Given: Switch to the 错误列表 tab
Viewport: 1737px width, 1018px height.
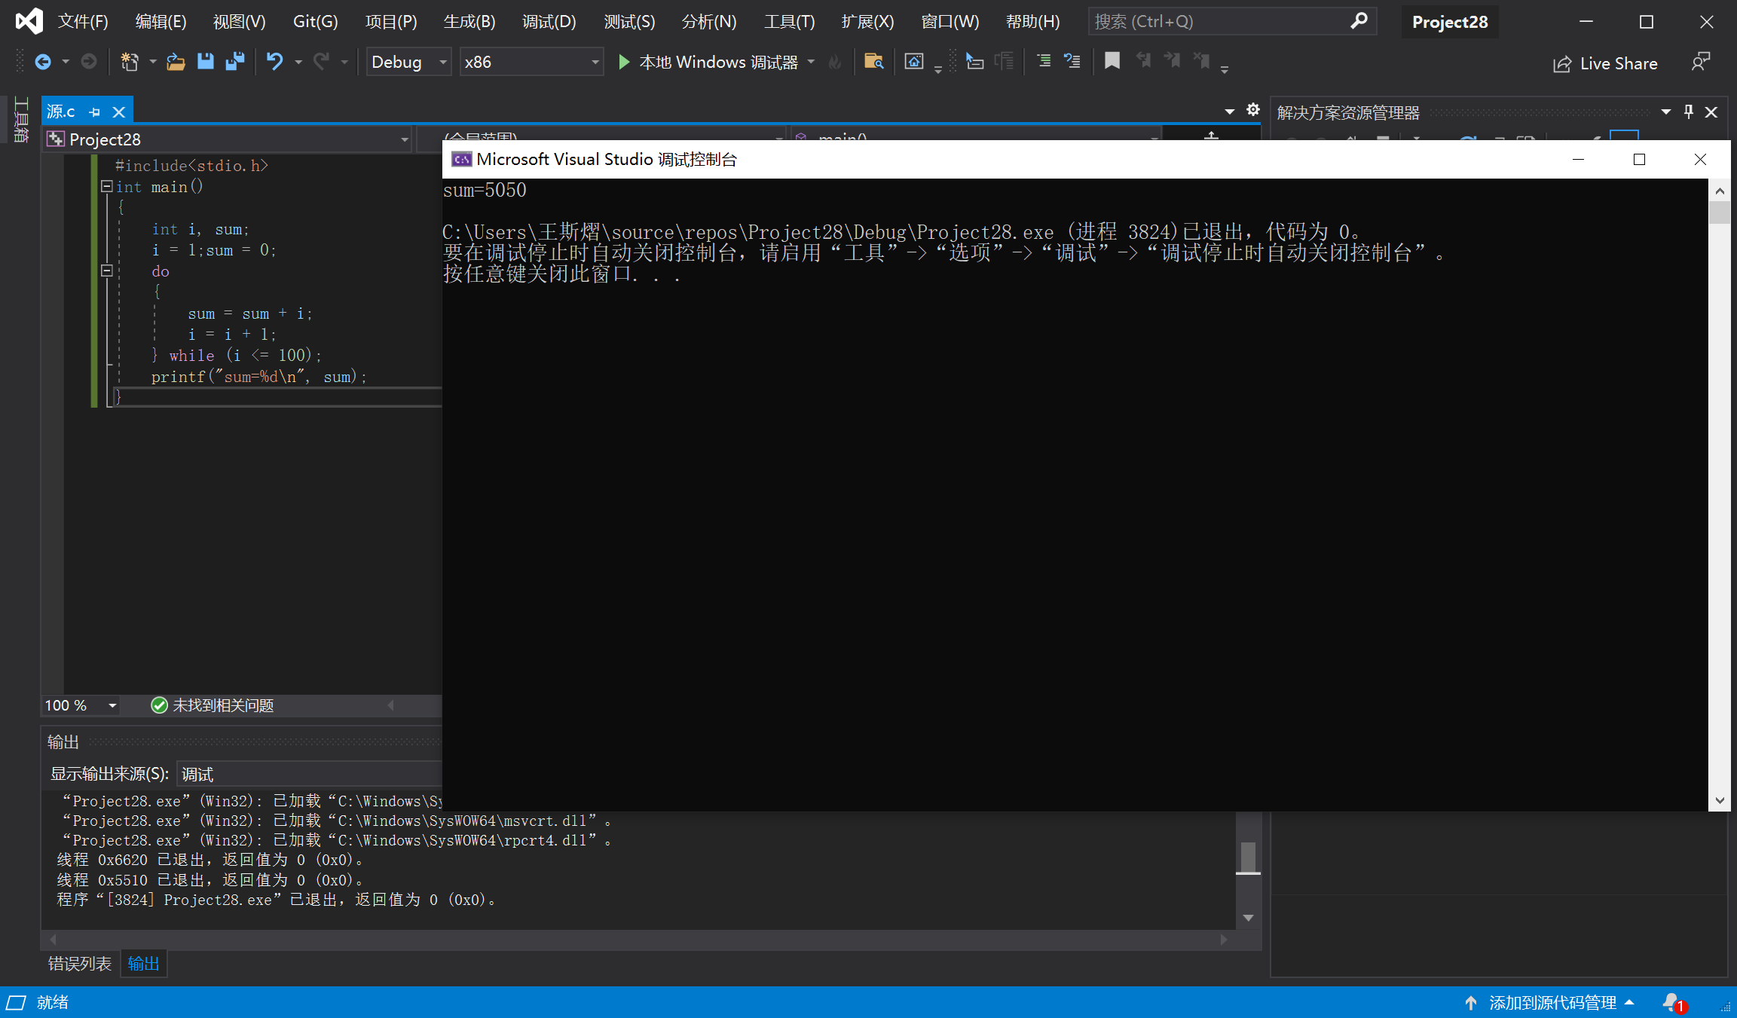Looking at the screenshot, I should pos(79,964).
